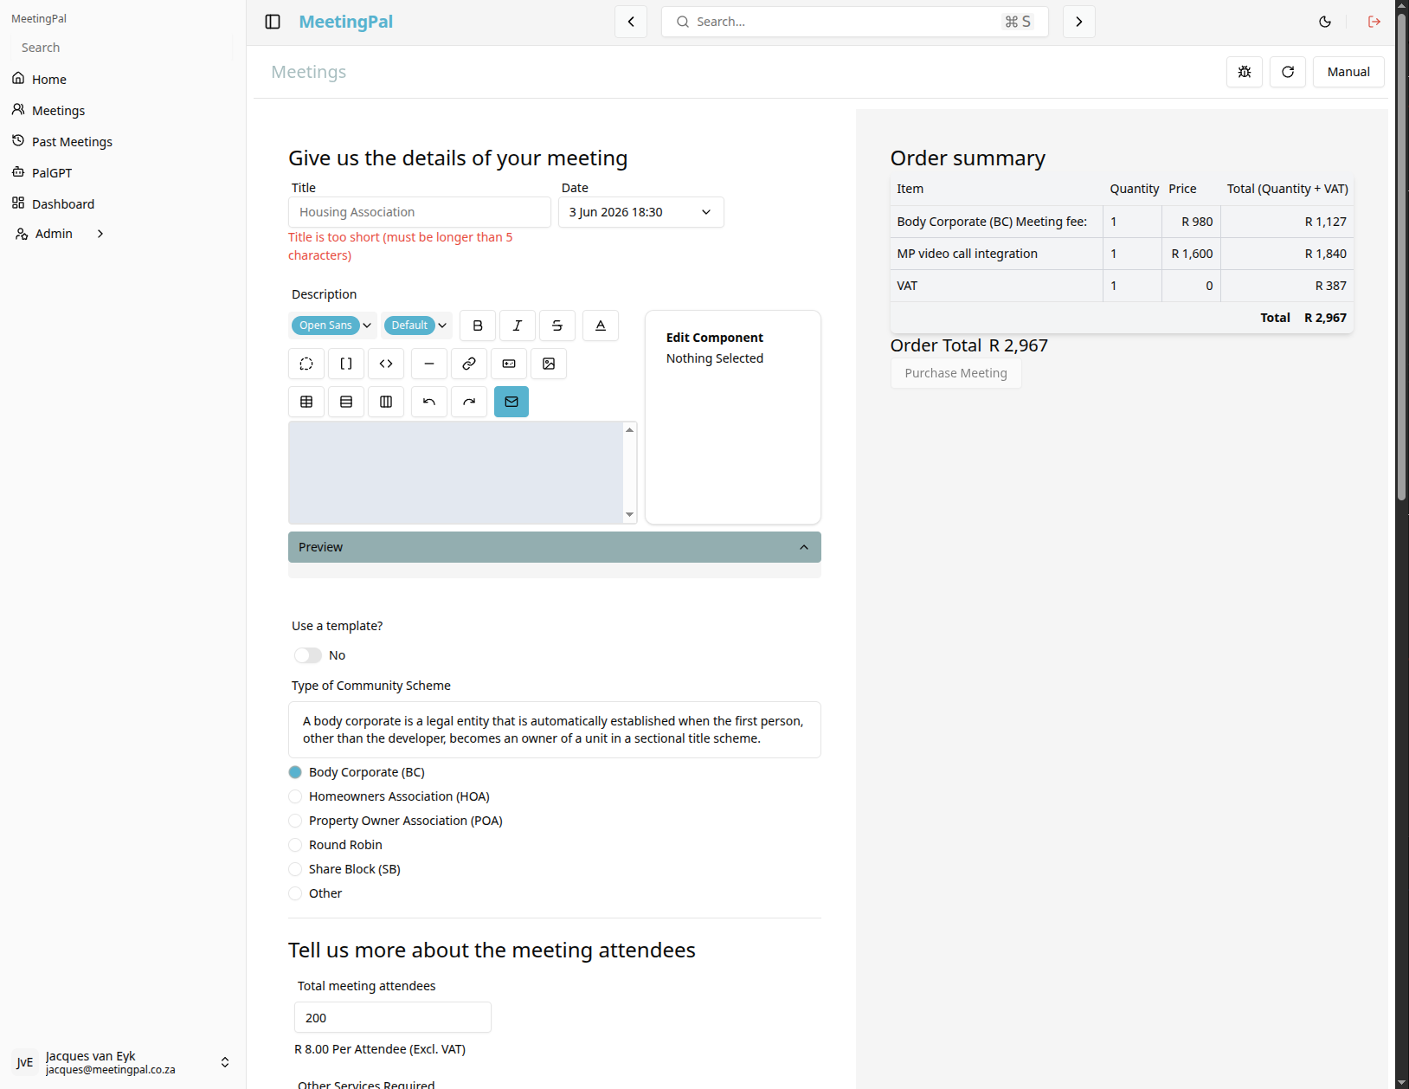The height and width of the screenshot is (1089, 1409).
Task: Collapse the Preview section
Action: pos(555,547)
